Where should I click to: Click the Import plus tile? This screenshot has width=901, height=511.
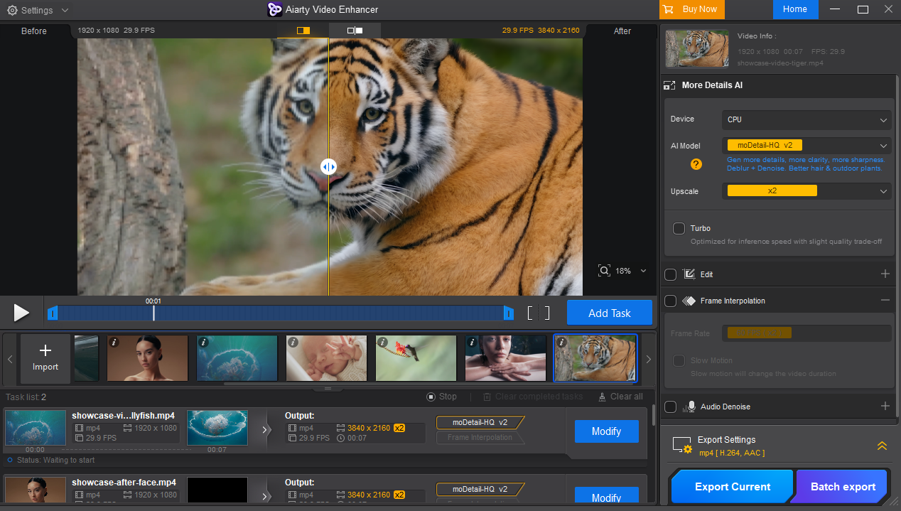coord(45,357)
